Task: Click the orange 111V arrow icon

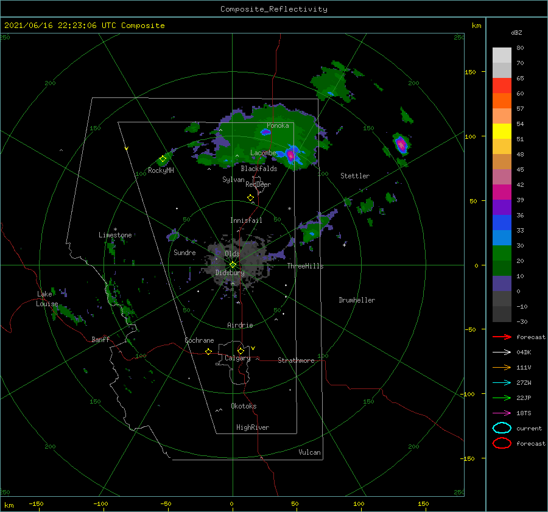Action: [502, 367]
